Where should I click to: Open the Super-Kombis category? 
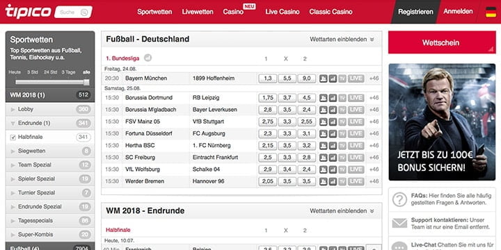(x=50, y=235)
